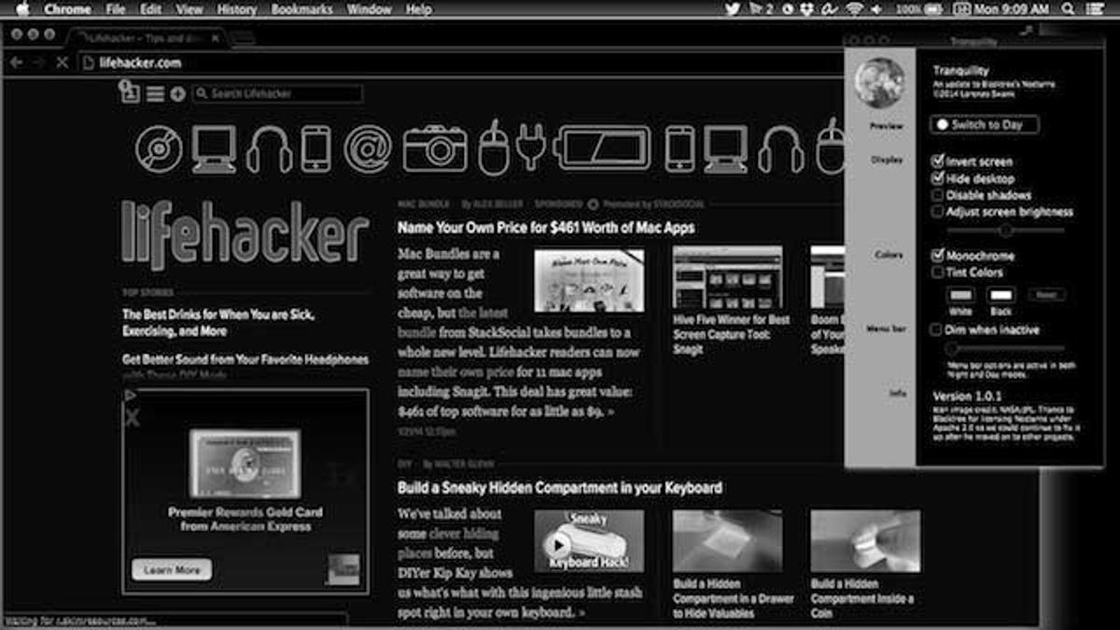Image resolution: width=1120 pixels, height=630 pixels.
Task: Open Hidden Compartment Inside a Coin thumbnail
Action: 865,540
